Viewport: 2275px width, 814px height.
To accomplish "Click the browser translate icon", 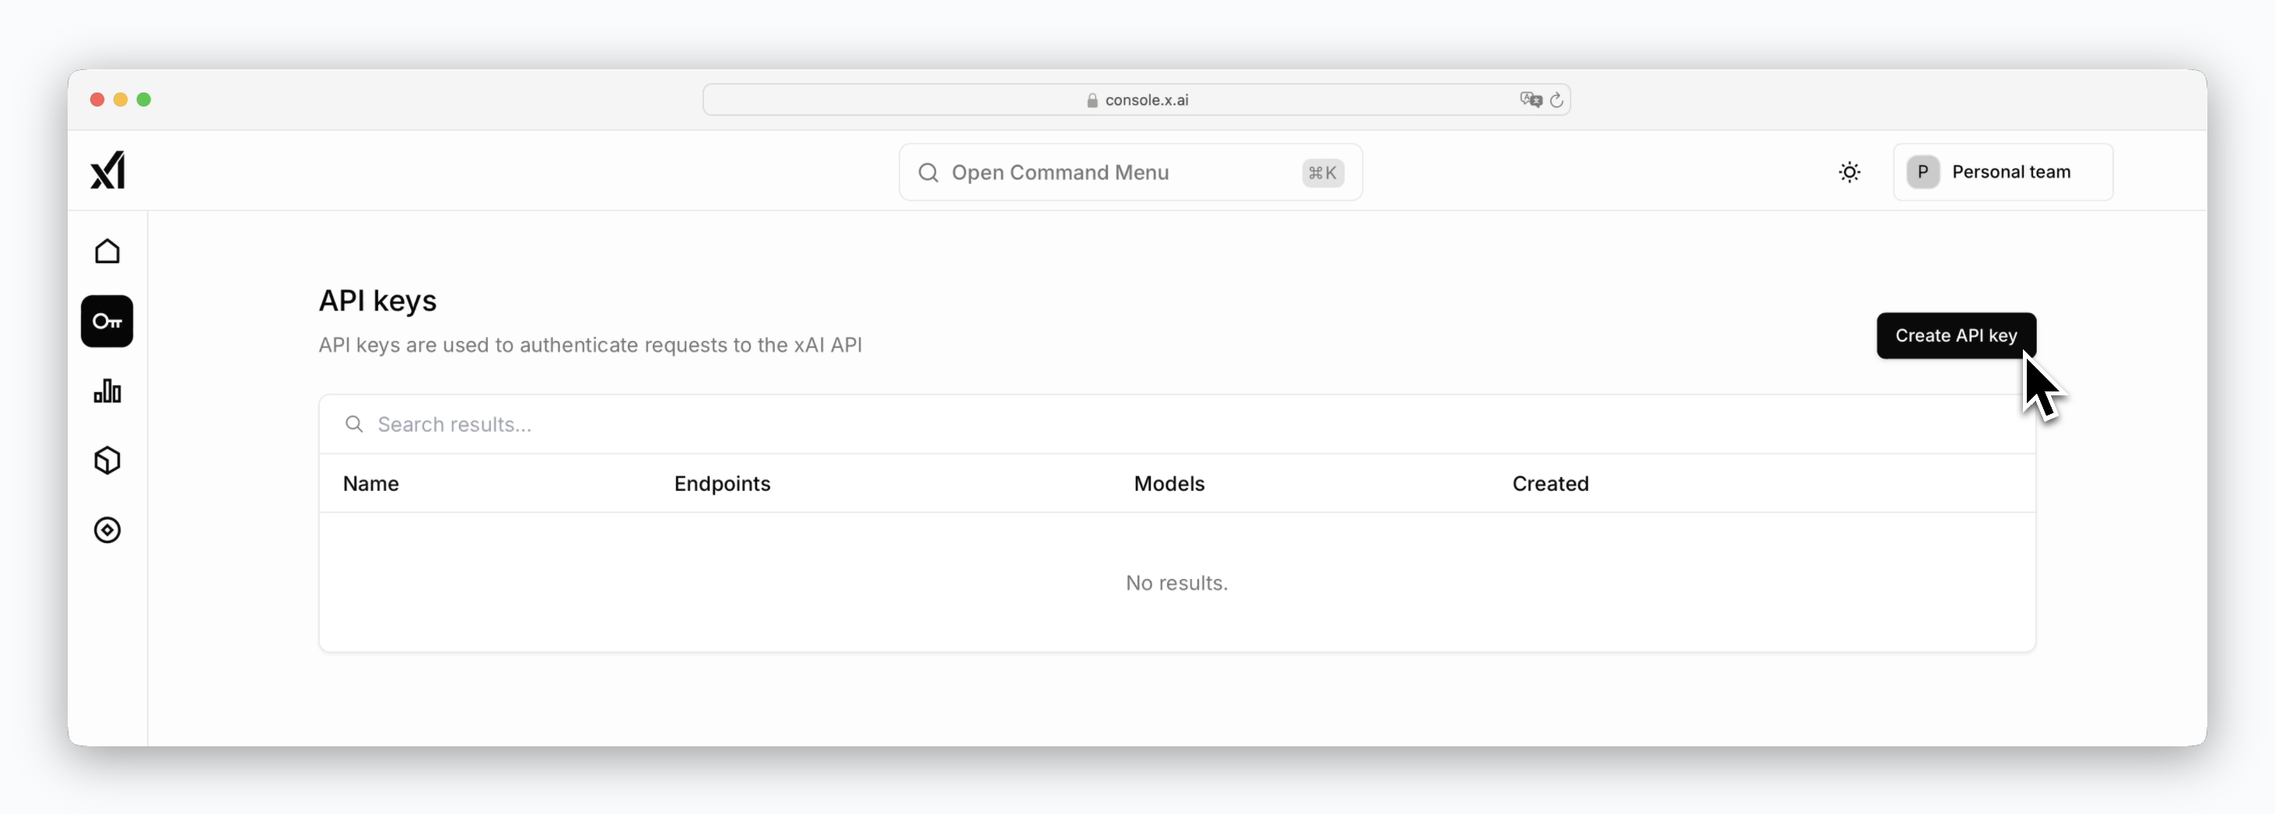I will [x=1530, y=100].
